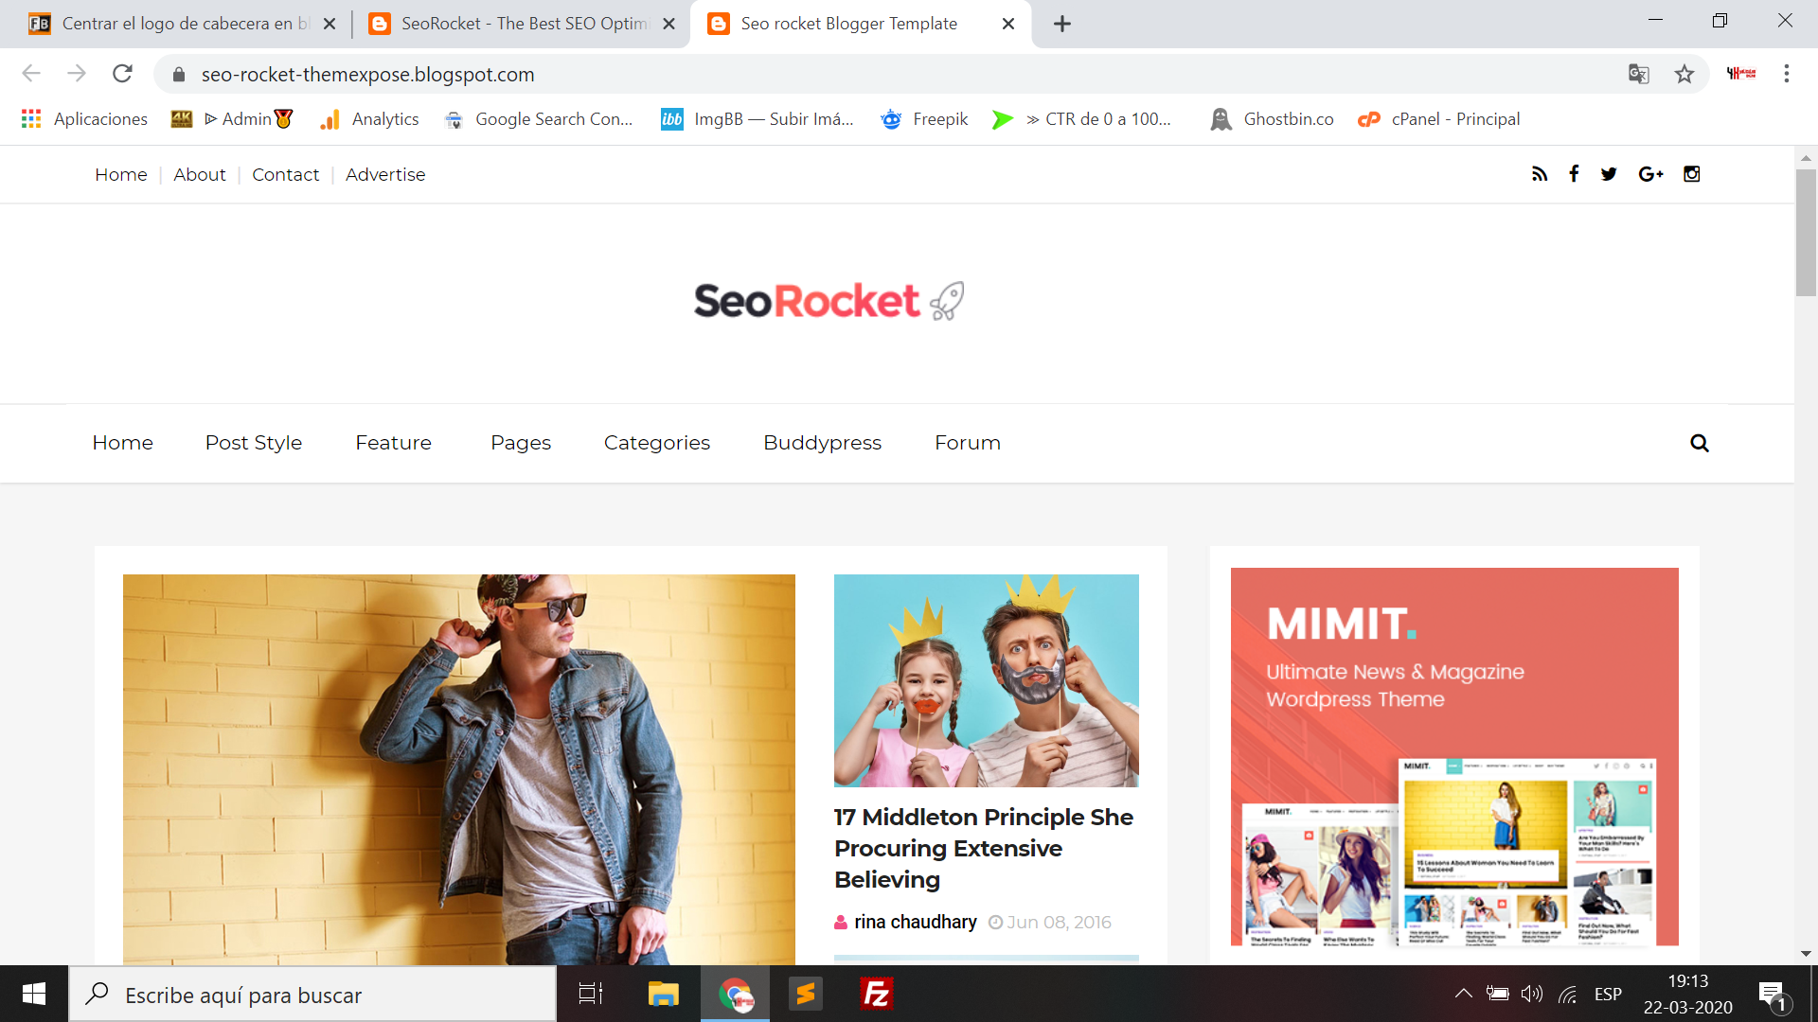The height and width of the screenshot is (1022, 1818).
Task: Open the Forum menu
Action: (968, 443)
